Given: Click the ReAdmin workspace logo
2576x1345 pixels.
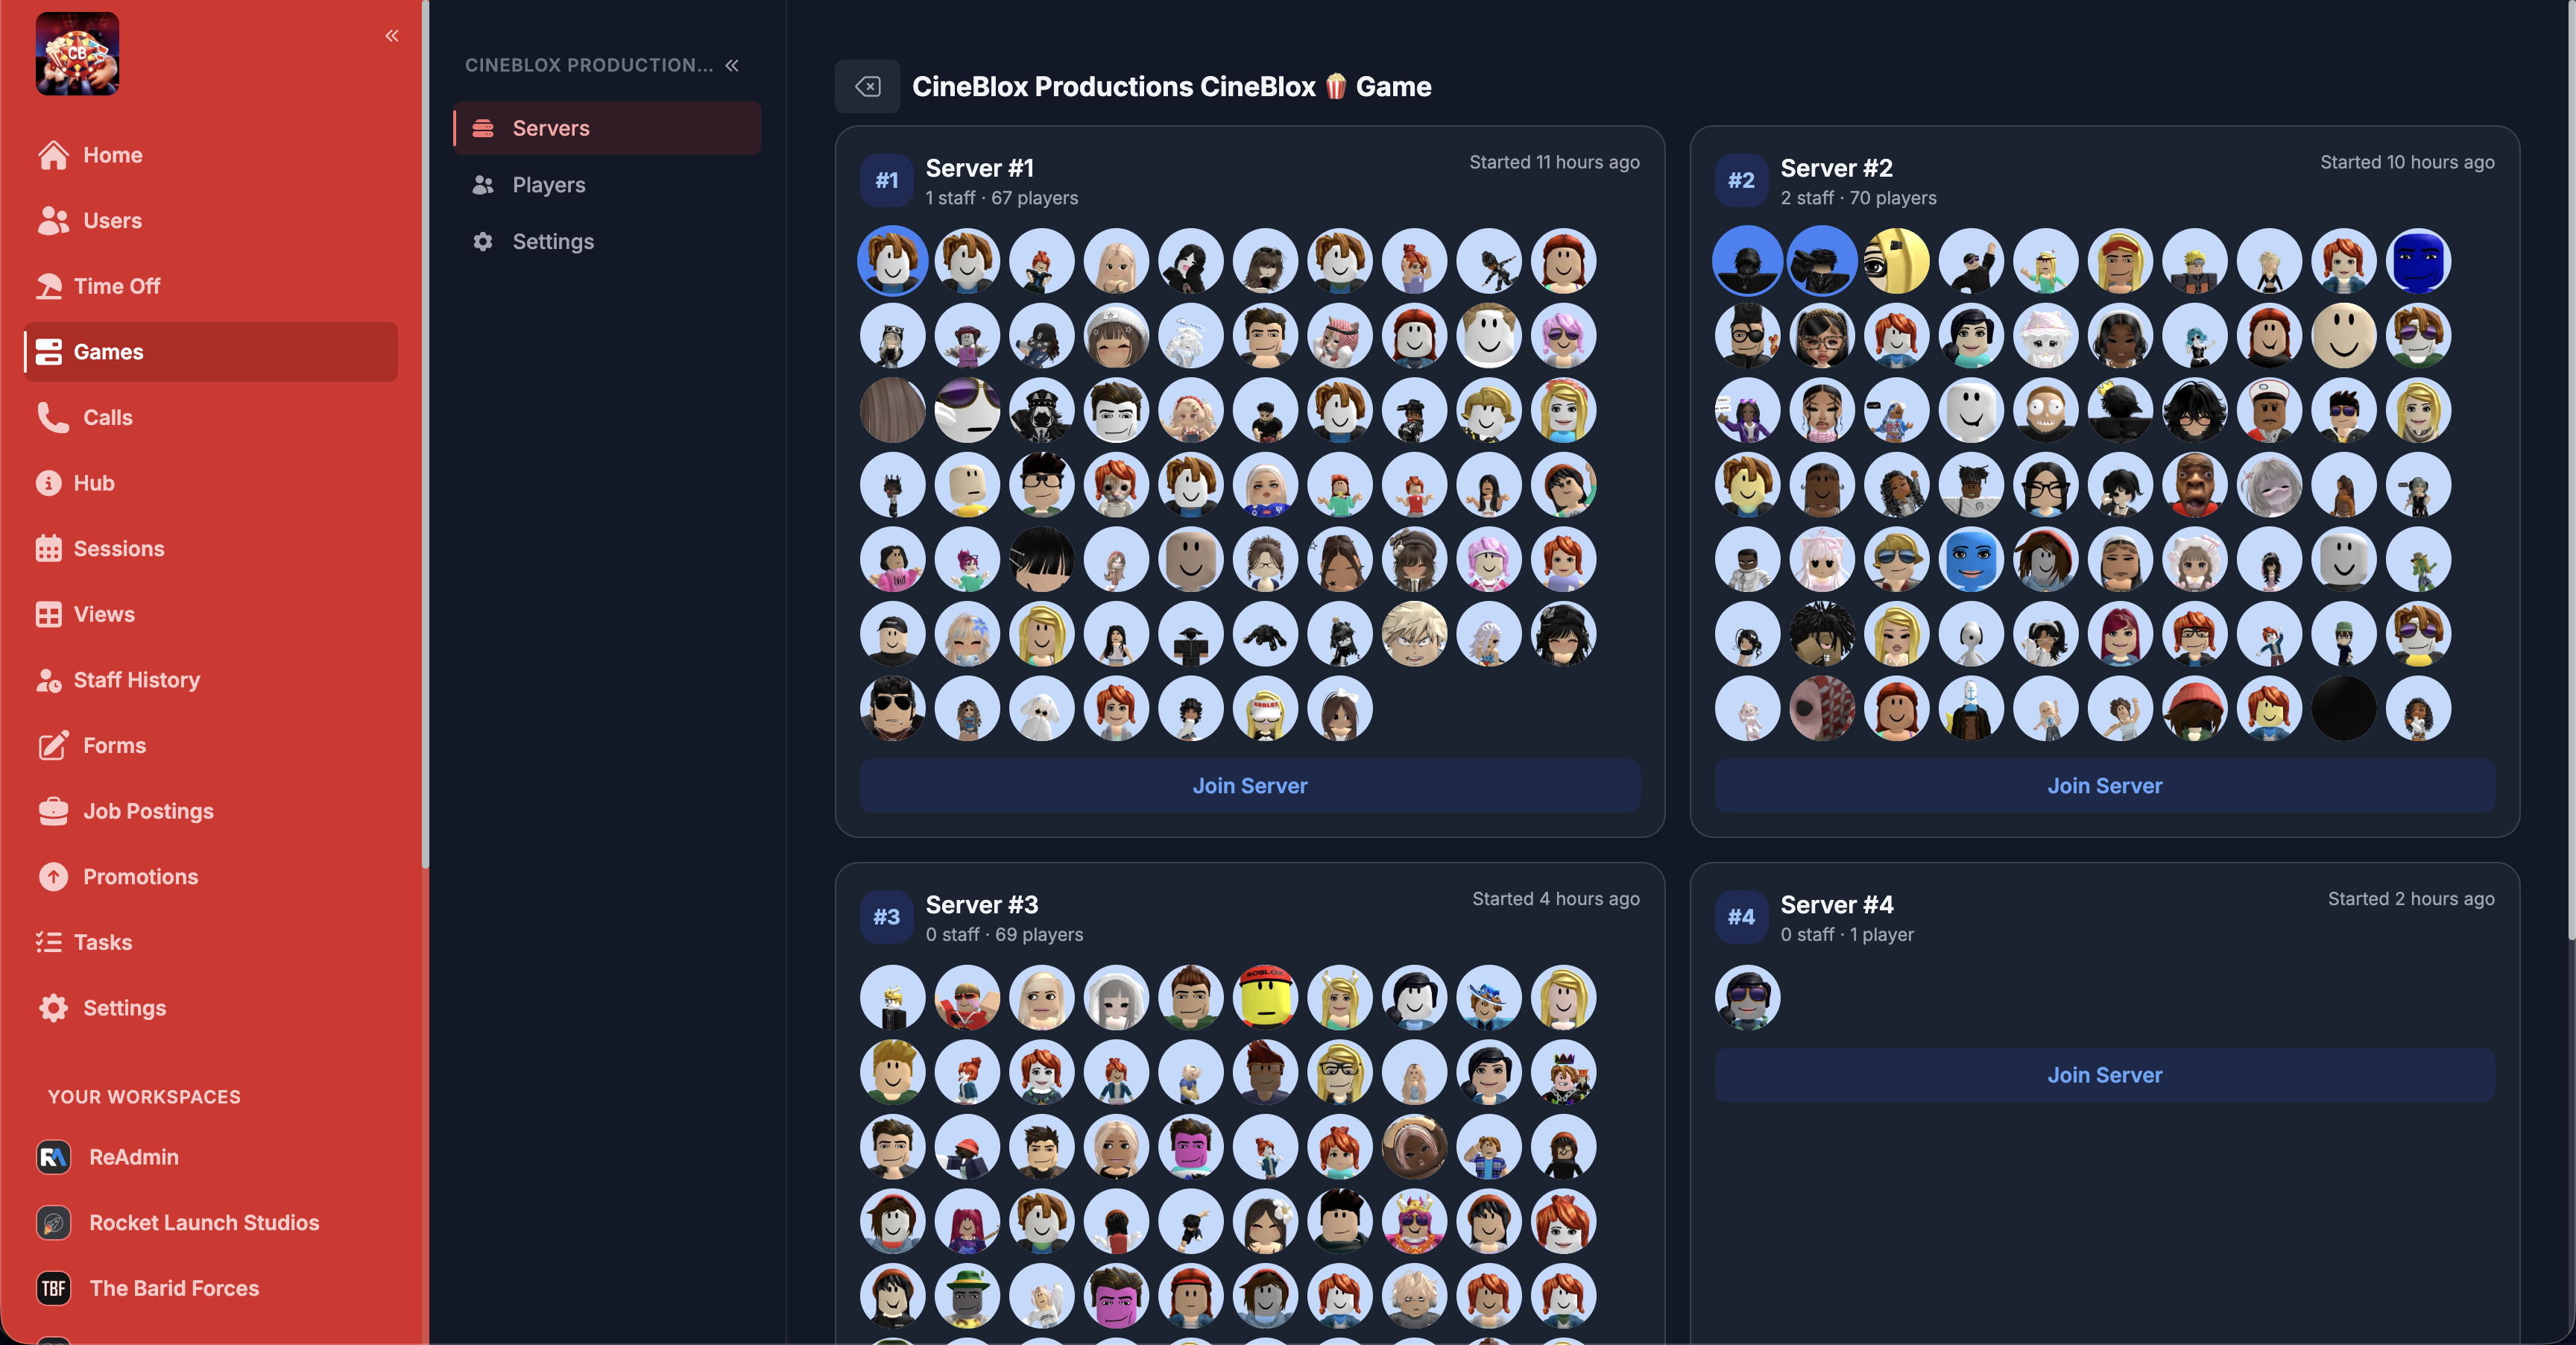Looking at the screenshot, I should tap(53, 1157).
